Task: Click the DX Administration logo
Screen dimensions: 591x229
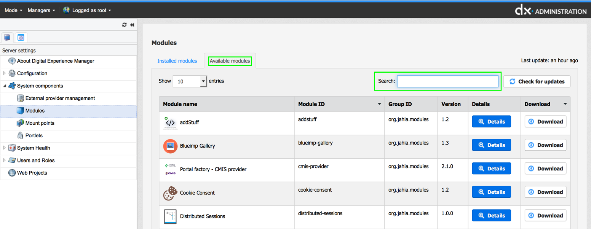Action: click(x=551, y=10)
